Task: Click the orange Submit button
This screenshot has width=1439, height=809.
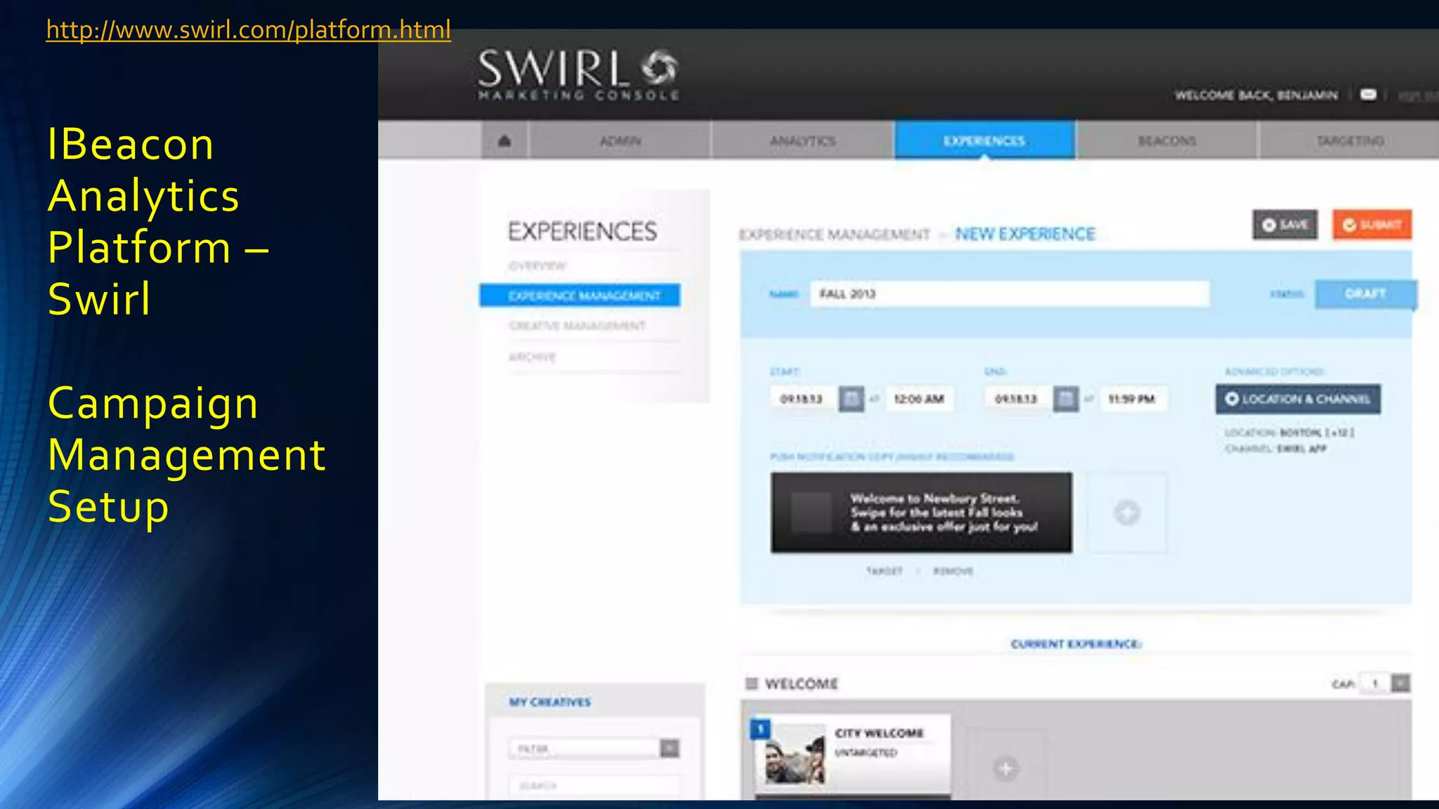Action: (x=1372, y=225)
